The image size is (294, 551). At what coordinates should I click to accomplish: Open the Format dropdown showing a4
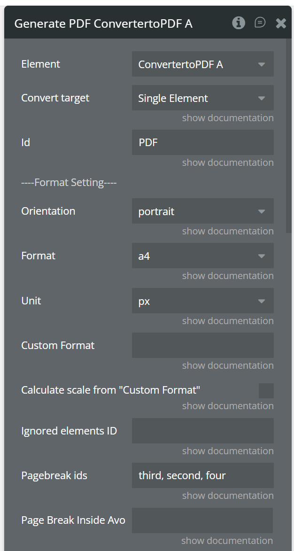click(x=202, y=256)
